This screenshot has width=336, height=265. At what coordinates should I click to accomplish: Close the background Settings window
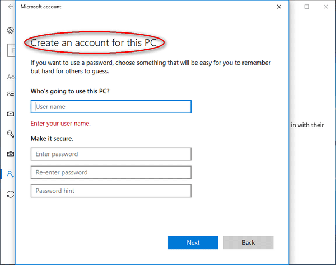click(326, 7)
